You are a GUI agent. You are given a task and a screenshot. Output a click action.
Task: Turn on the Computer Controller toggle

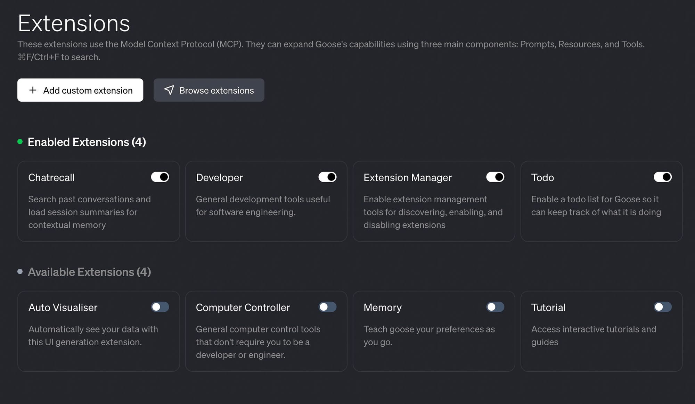[327, 307]
